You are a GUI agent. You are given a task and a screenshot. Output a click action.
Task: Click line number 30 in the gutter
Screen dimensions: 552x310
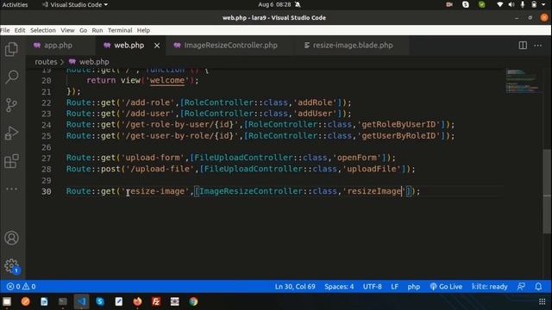tap(47, 191)
